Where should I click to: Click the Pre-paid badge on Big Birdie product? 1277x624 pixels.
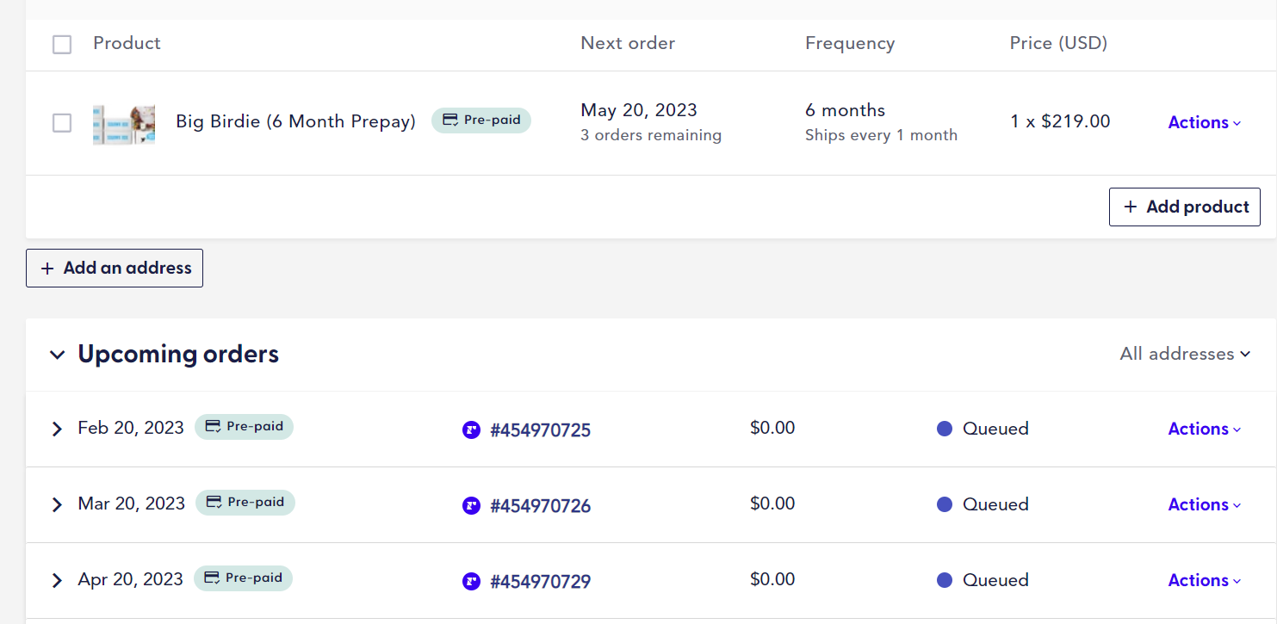coord(481,120)
